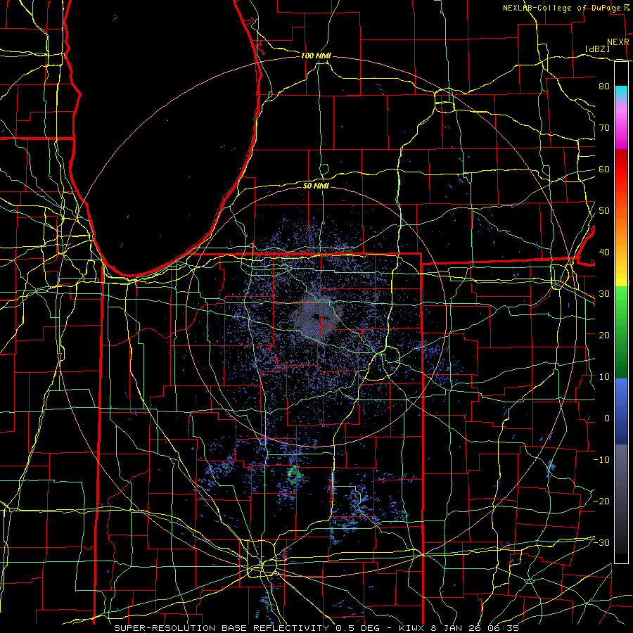Viewport: 633px width, 633px height.
Task: Click the Super-Resolution Base Reflectivity caption
Action: point(316,628)
